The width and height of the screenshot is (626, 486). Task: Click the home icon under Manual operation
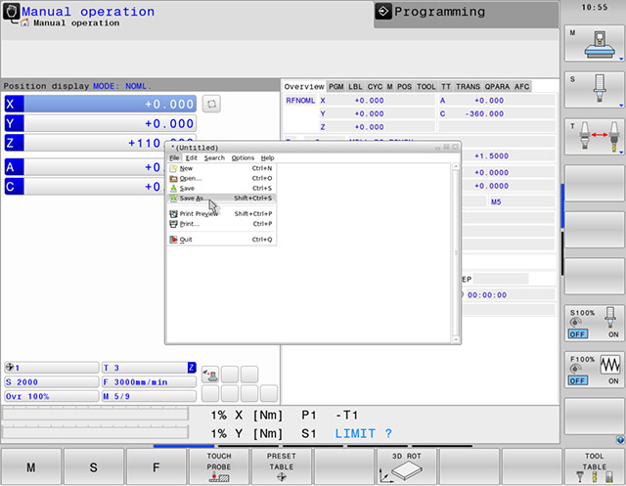click(24, 22)
